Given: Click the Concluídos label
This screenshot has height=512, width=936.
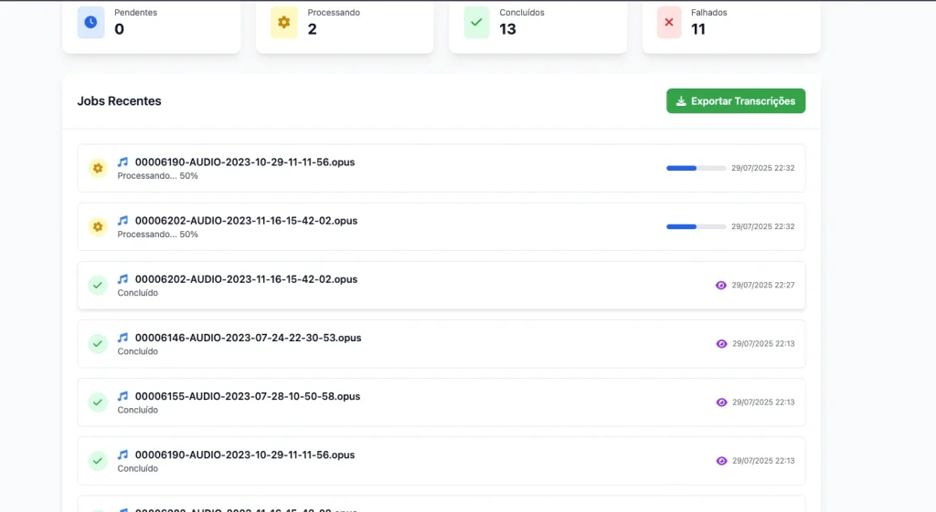Looking at the screenshot, I should coord(522,13).
